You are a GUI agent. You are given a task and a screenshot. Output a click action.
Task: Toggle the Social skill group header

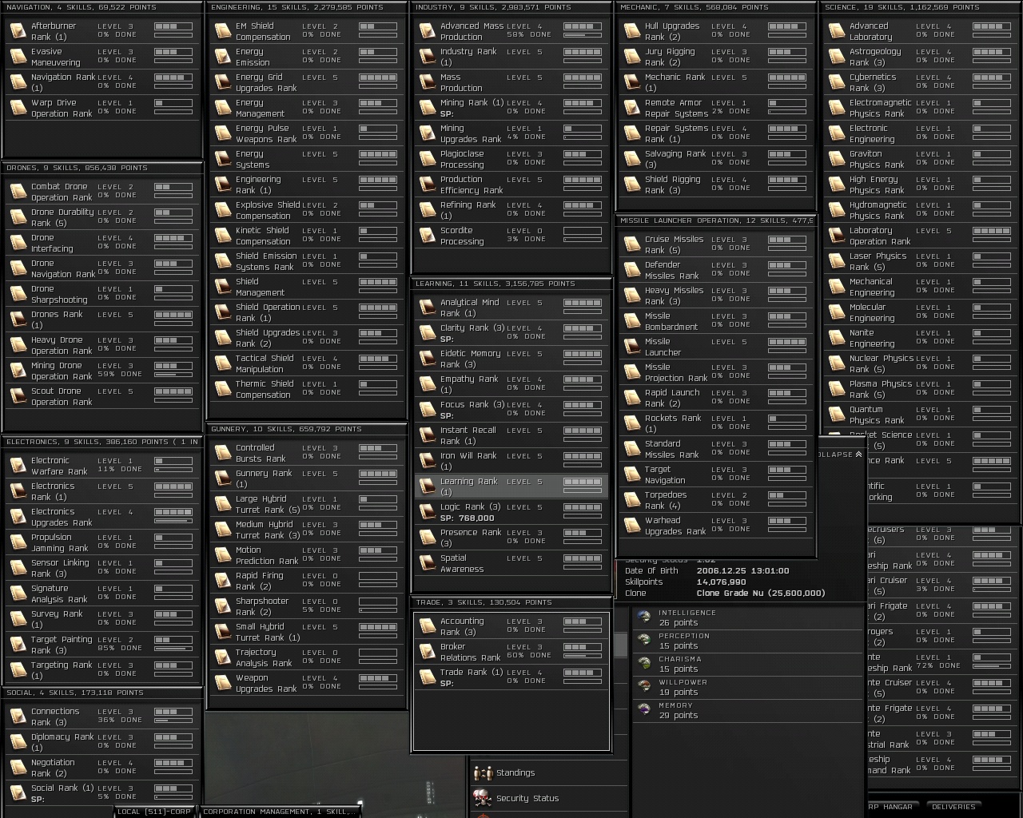tap(102, 693)
